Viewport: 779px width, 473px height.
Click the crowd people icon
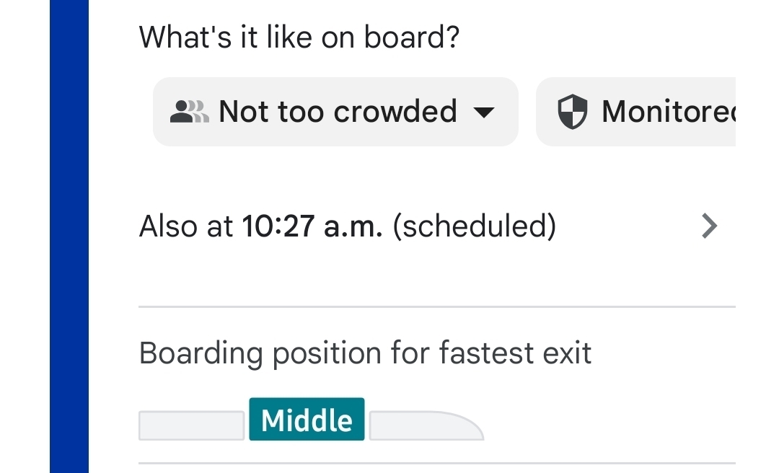pos(190,111)
